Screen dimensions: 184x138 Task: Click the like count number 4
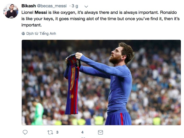82,132
